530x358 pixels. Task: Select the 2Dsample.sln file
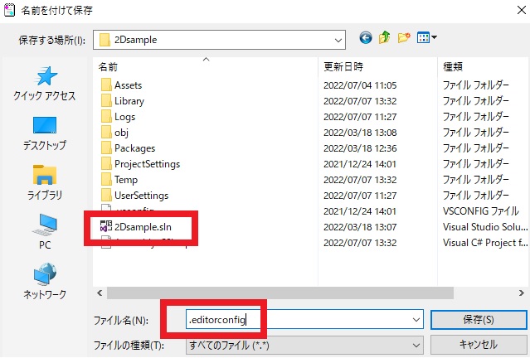[143, 226]
